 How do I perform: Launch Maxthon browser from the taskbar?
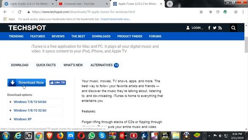click(x=71, y=136)
